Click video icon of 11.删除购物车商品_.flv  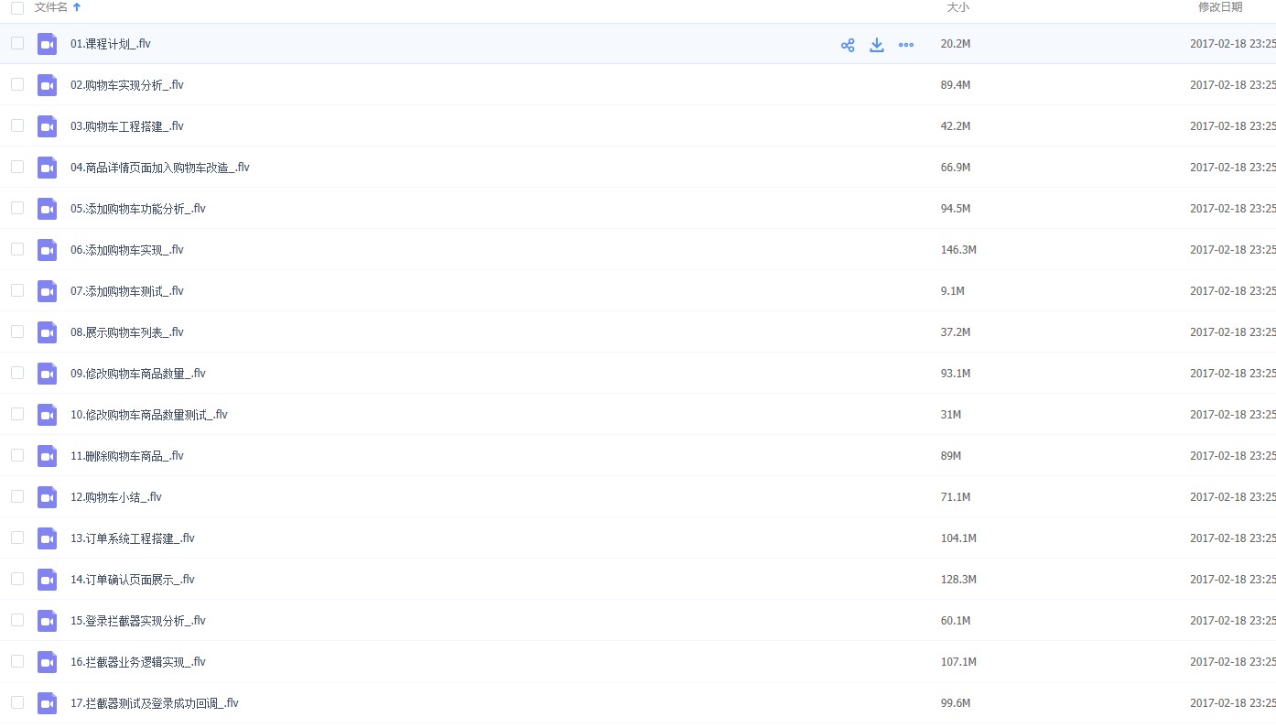point(47,456)
